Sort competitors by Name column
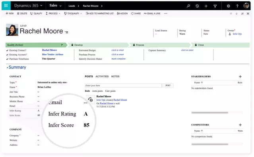 198,131
